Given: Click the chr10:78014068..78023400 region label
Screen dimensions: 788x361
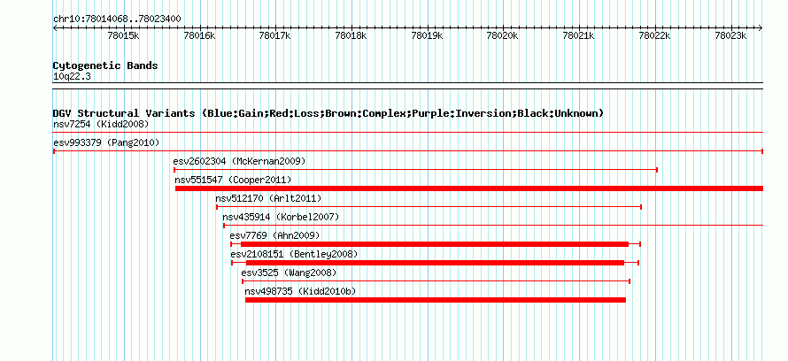Looking at the screenshot, I should click(117, 19).
